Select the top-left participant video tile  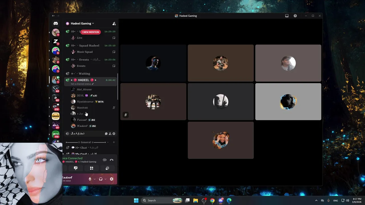[153, 63]
